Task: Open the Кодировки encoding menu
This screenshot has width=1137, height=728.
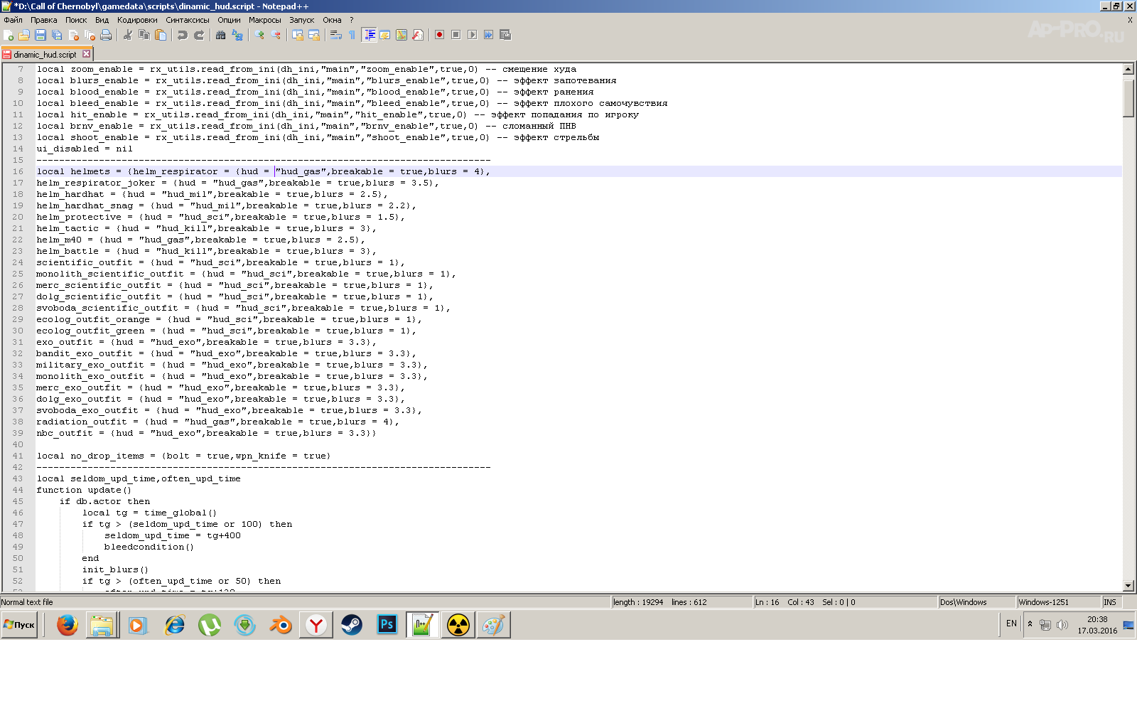Action: [137, 20]
